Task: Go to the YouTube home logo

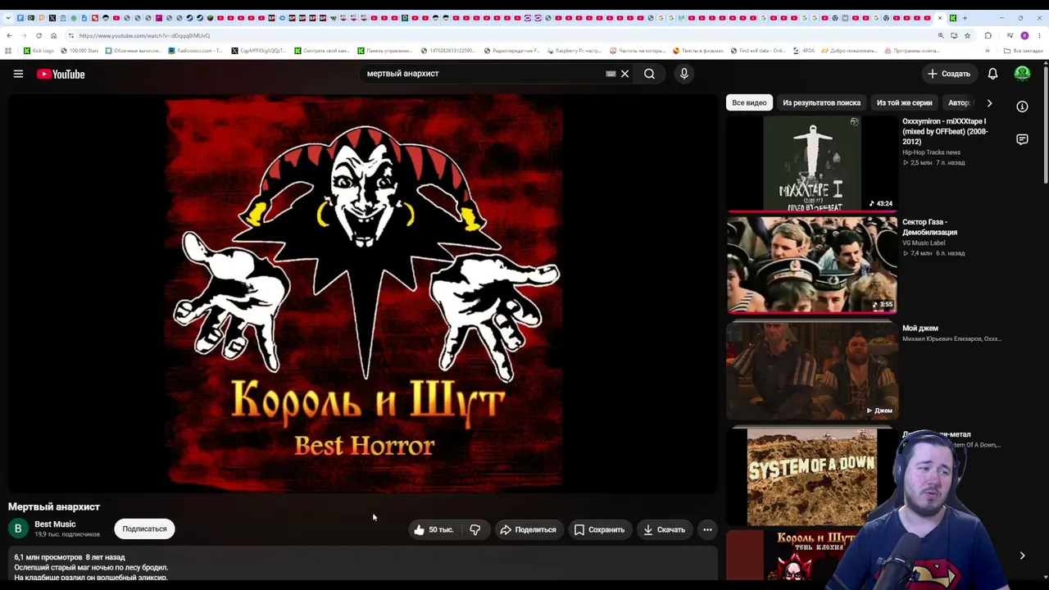Action: pos(61,74)
